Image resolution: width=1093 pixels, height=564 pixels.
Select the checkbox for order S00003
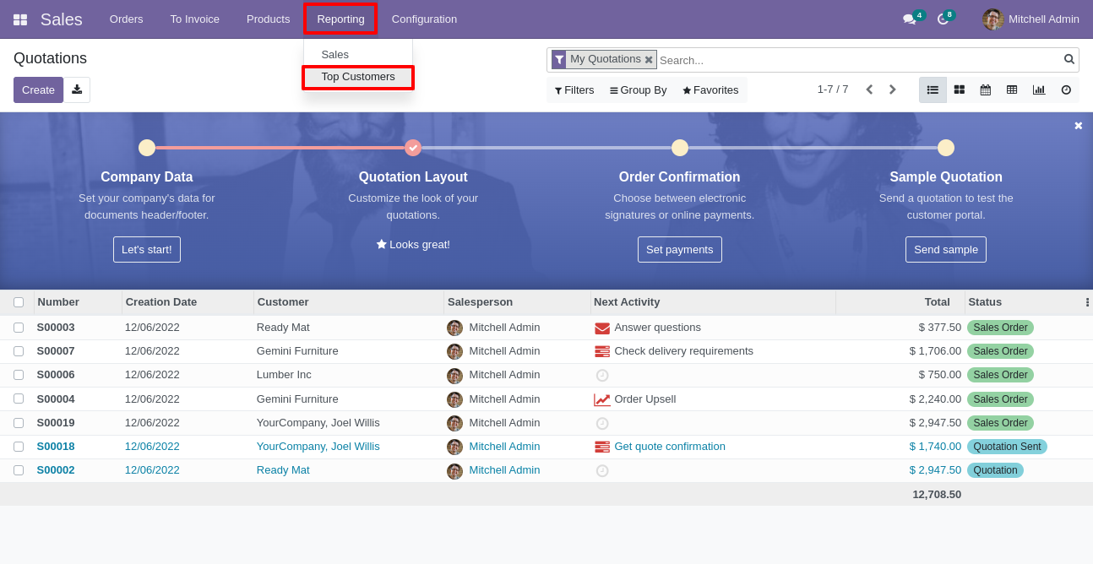pyautogui.click(x=19, y=328)
